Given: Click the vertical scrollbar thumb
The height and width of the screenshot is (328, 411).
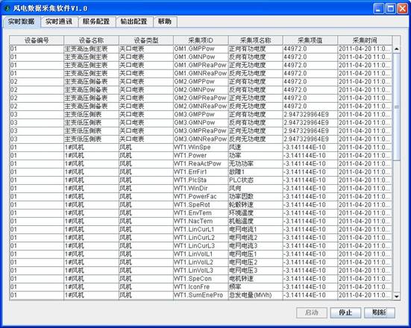Looking at the screenshot, I should coord(396,107).
